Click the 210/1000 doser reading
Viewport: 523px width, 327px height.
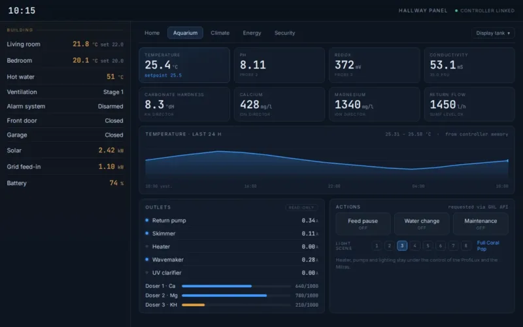[x=307, y=305]
